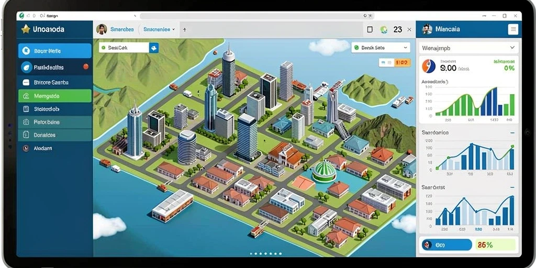Select the first icon in the map view toggle

pyautogui.click(x=383, y=63)
